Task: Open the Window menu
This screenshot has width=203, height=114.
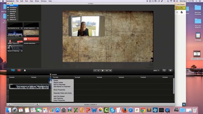Action: (44, 1)
